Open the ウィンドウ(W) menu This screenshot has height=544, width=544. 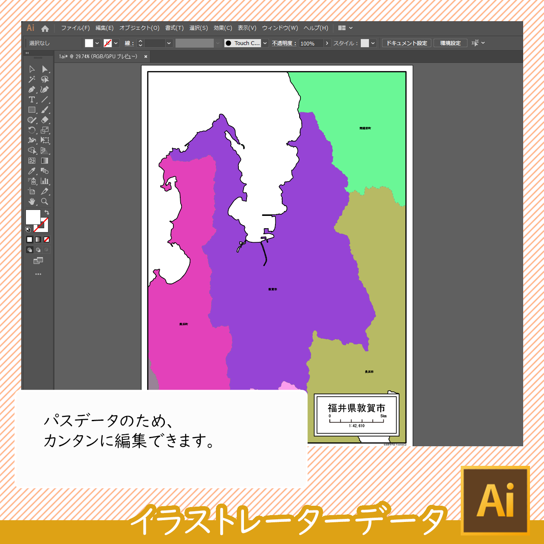pyautogui.click(x=280, y=28)
